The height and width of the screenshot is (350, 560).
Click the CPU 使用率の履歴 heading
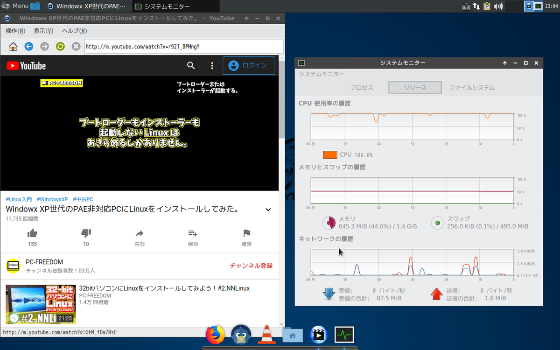pos(324,103)
